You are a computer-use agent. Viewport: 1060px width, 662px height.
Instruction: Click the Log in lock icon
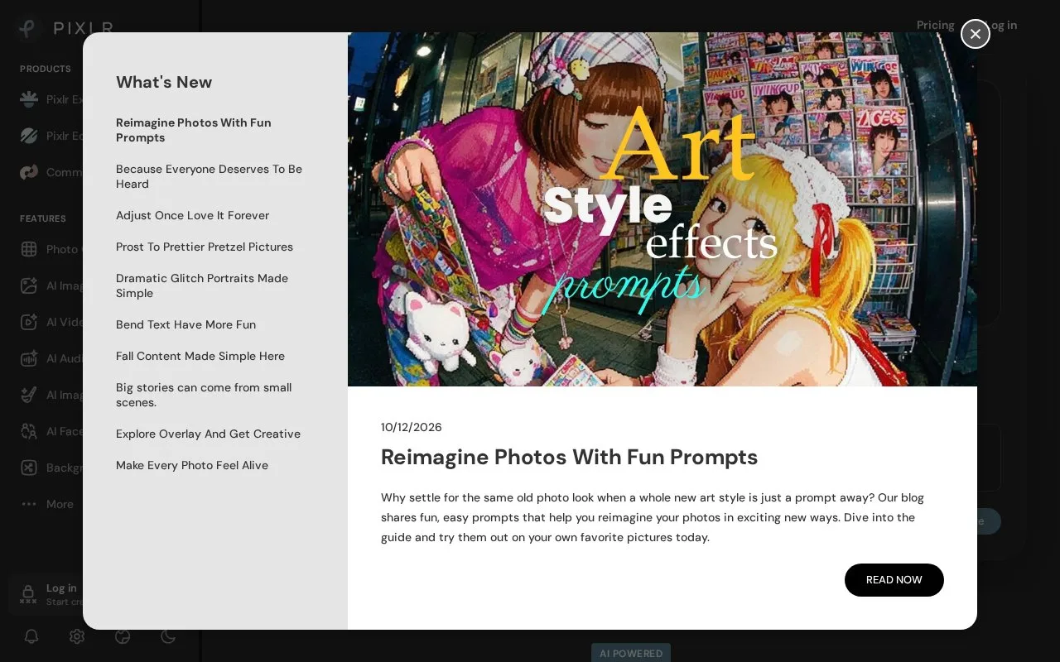coord(28,594)
